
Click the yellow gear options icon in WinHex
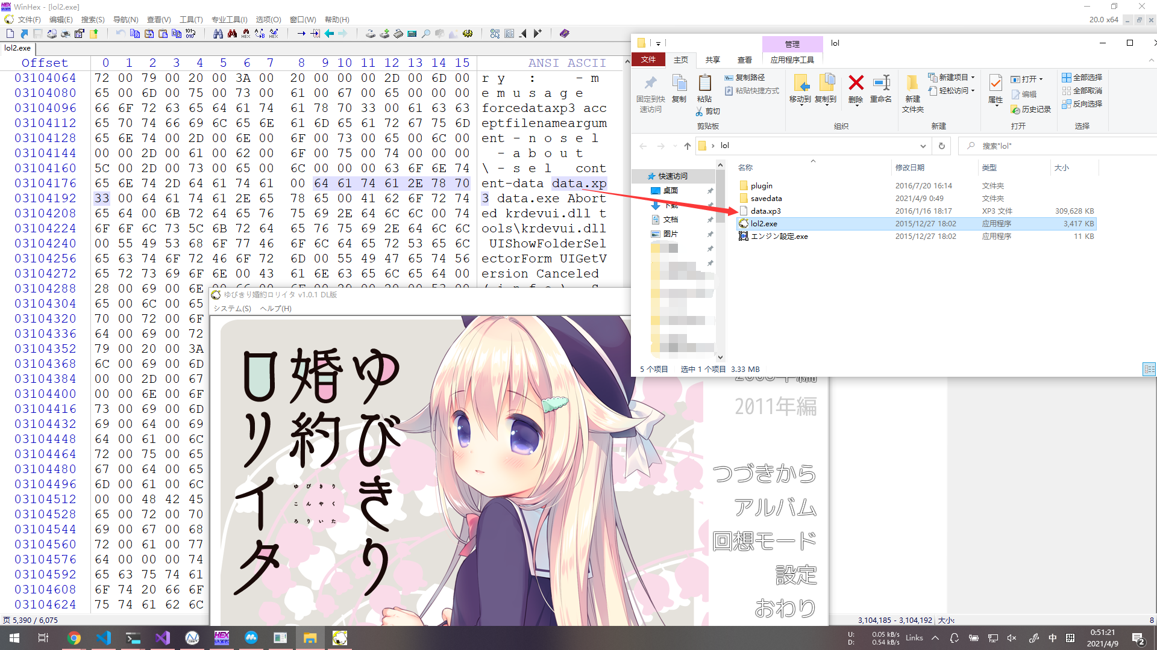tap(468, 34)
